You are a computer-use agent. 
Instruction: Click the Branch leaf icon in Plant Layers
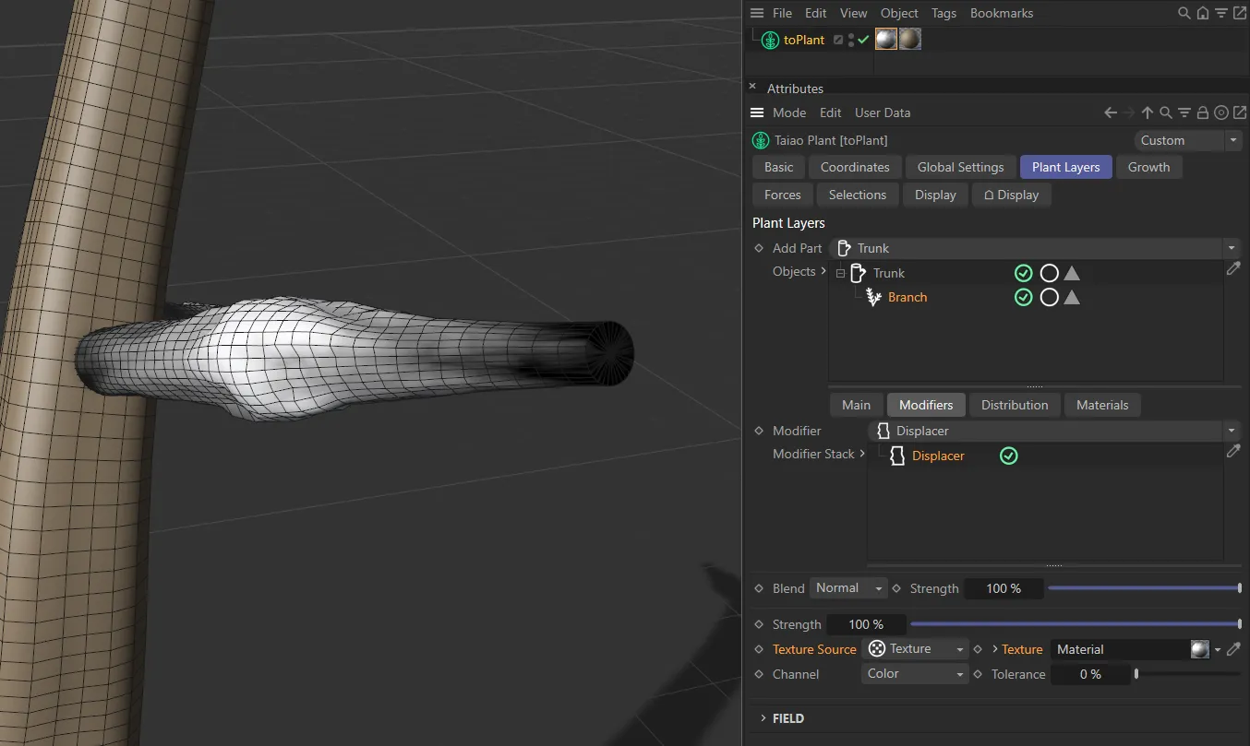tap(873, 297)
